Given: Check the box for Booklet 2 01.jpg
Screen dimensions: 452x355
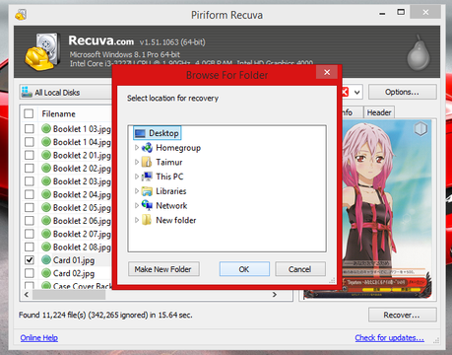Looking at the screenshot, I should tap(30, 155).
